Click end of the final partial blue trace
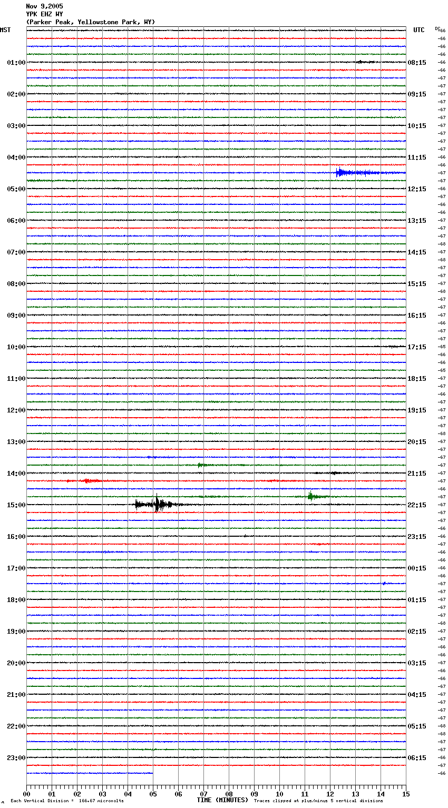Viewport: 448px width, 808px height. [152, 773]
